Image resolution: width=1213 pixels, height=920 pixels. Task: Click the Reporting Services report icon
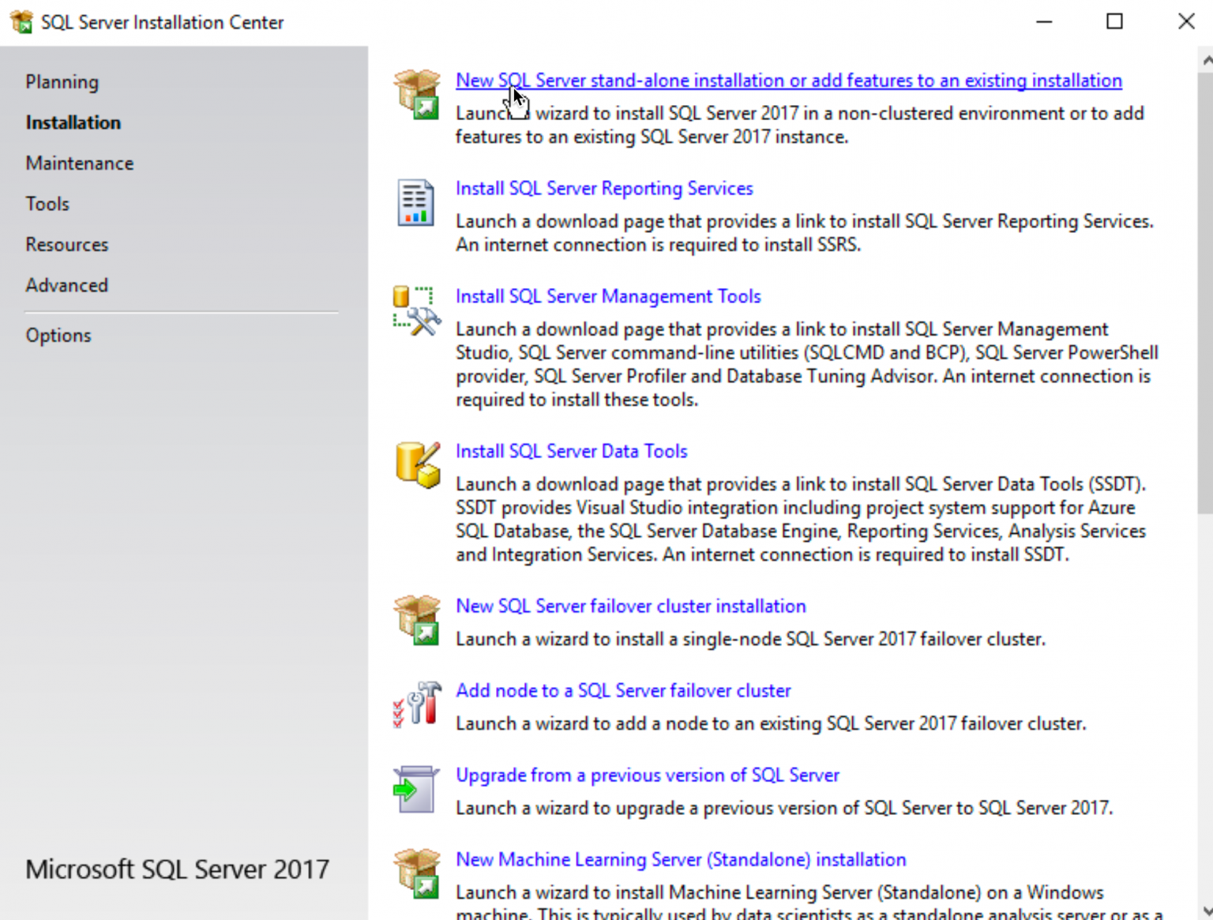pyautogui.click(x=415, y=202)
